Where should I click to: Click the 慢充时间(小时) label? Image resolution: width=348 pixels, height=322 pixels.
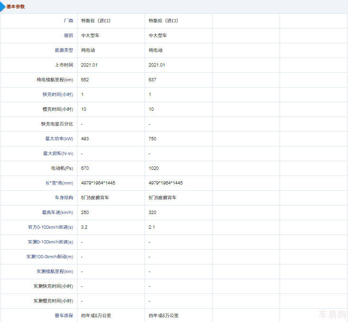(x=58, y=109)
